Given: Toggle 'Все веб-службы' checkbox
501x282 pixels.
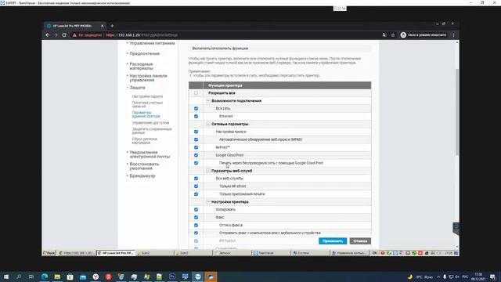Looking at the screenshot, I should (196, 179).
